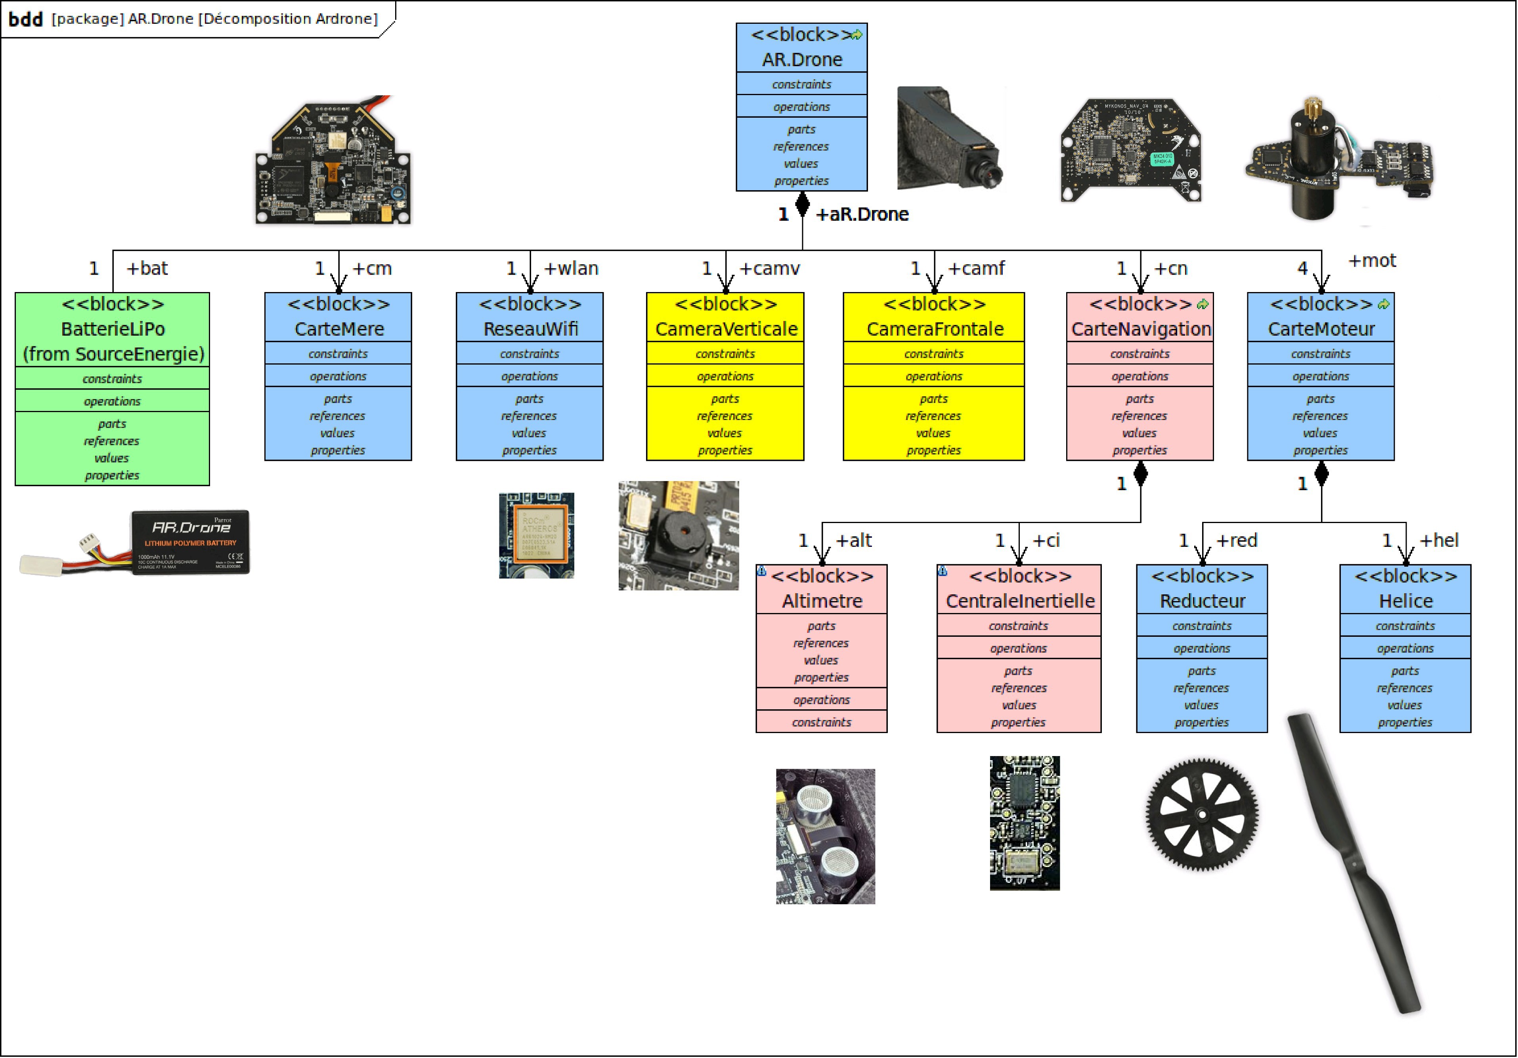Click the +aR.Drone role label
1518x1058 pixels.
(x=862, y=214)
